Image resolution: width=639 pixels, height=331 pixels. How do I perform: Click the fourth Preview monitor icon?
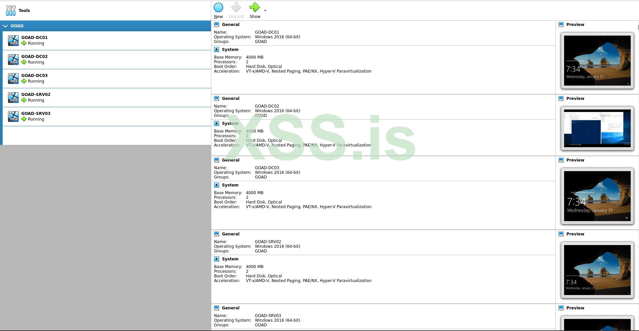point(561,234)
